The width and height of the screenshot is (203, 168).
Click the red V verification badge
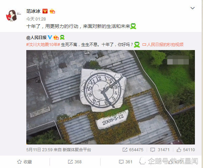pos(45,11)
